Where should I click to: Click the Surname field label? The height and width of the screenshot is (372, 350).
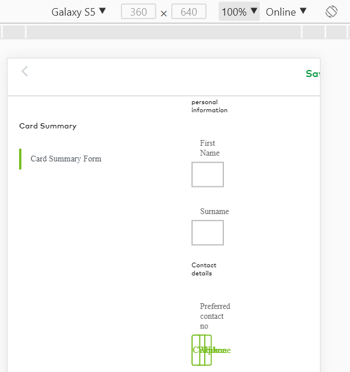(214, 211)
